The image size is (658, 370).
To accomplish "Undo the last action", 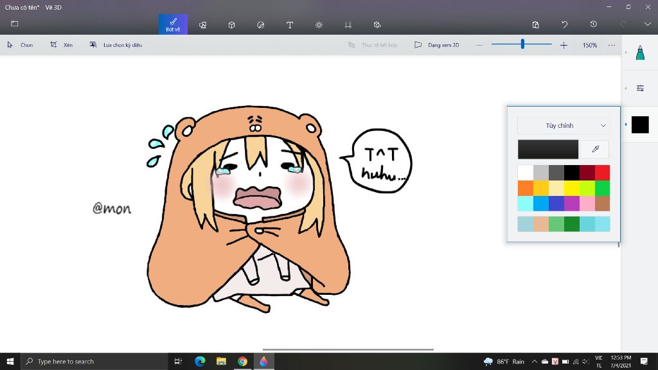I will (x=564, y=25).
